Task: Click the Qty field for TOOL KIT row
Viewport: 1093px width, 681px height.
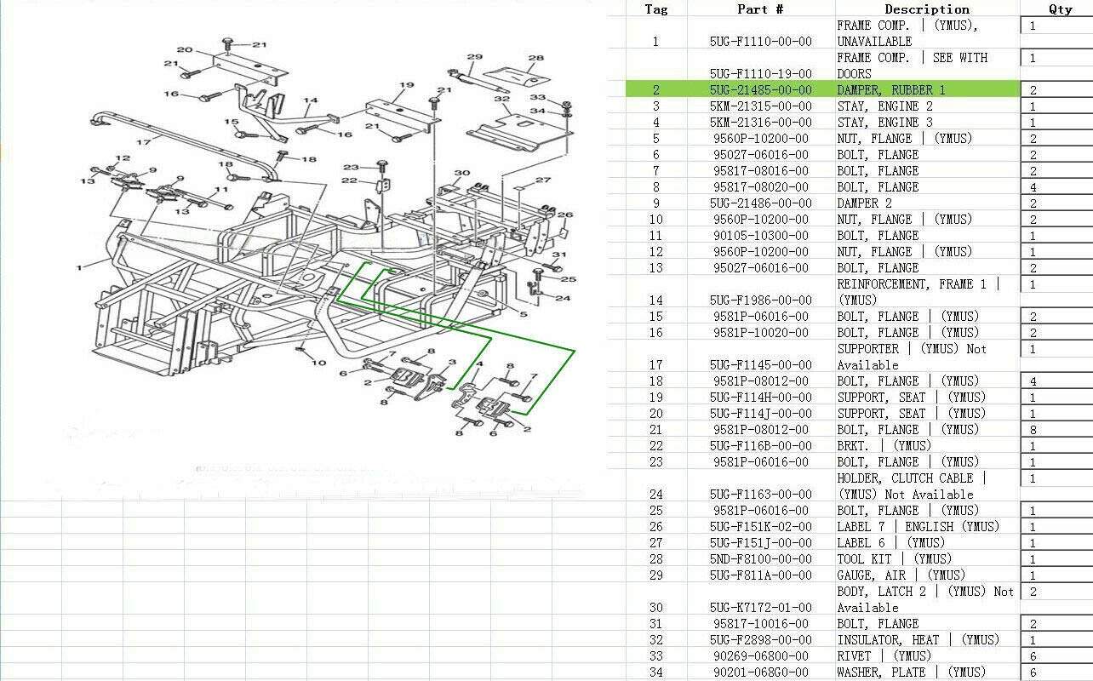Action: coord(1056,559)
